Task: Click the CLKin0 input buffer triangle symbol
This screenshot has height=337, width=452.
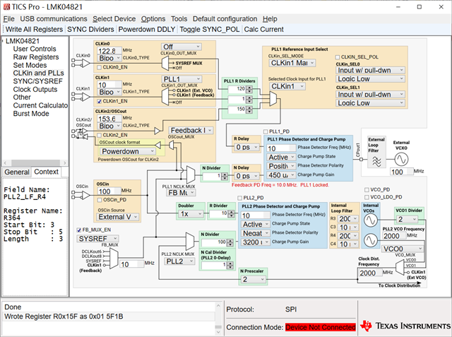Action: (x=86, y=63)
